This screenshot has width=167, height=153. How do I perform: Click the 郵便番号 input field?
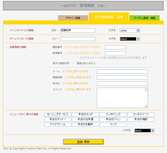(115, 53)
